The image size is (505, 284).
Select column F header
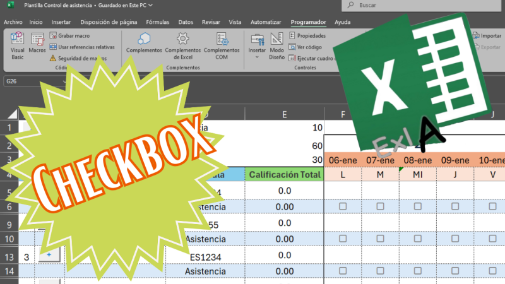(x=343, y=114)
